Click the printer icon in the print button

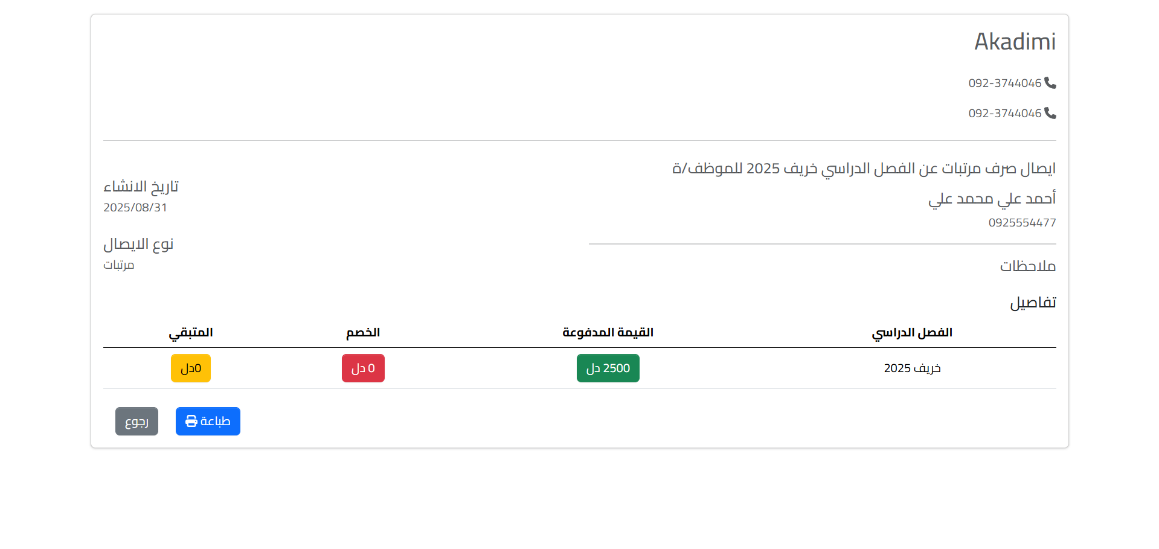coord(191,421)
